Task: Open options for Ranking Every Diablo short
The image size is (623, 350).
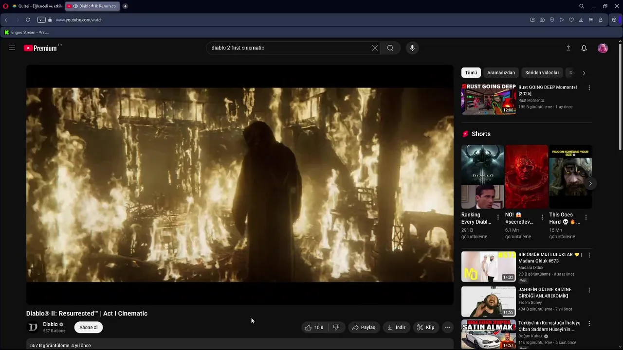Action: click(x=498, y=217)
